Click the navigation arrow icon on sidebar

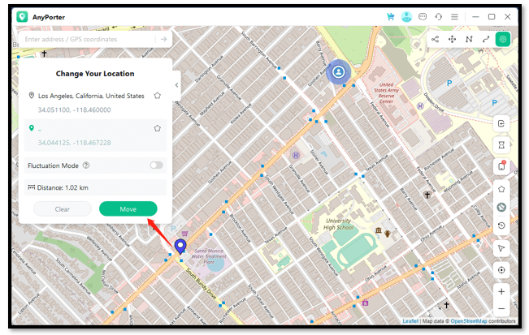click(501, 248)
